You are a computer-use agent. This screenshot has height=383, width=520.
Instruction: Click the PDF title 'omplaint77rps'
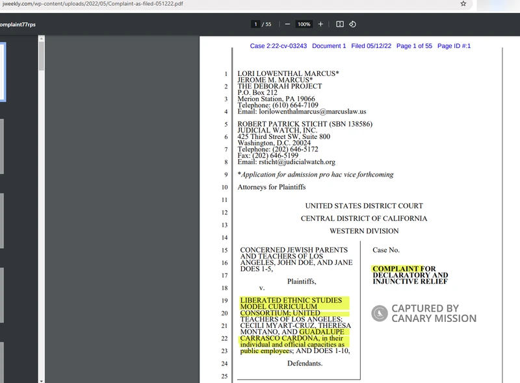[x=18, y=25]
